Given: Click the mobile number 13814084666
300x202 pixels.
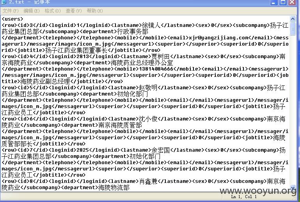Looking at the screenshot, I should tap(156, 69).
